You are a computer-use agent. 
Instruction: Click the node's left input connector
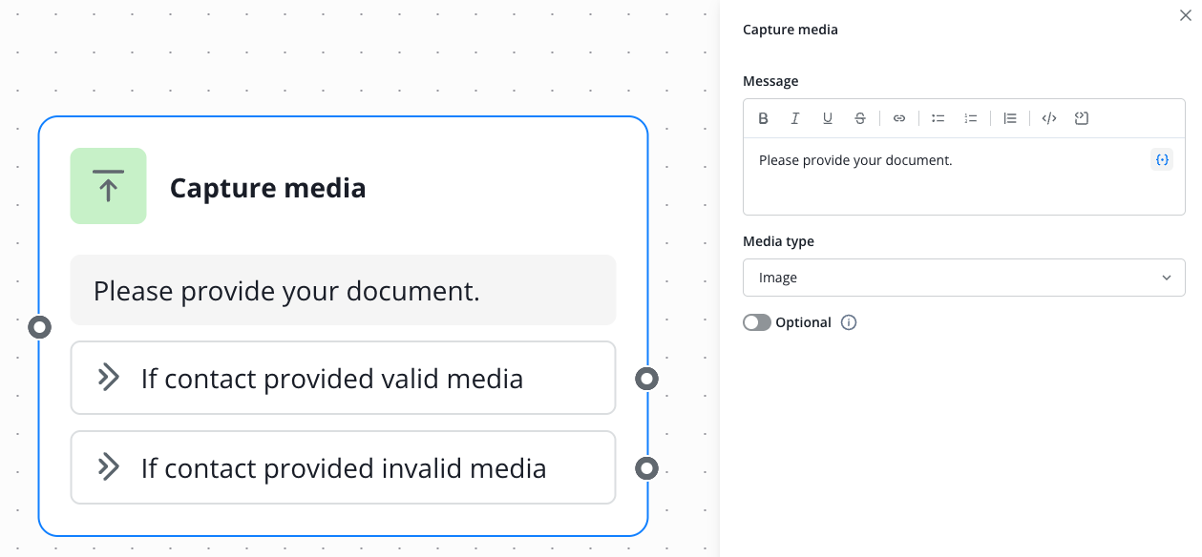(x=39, y=327)
